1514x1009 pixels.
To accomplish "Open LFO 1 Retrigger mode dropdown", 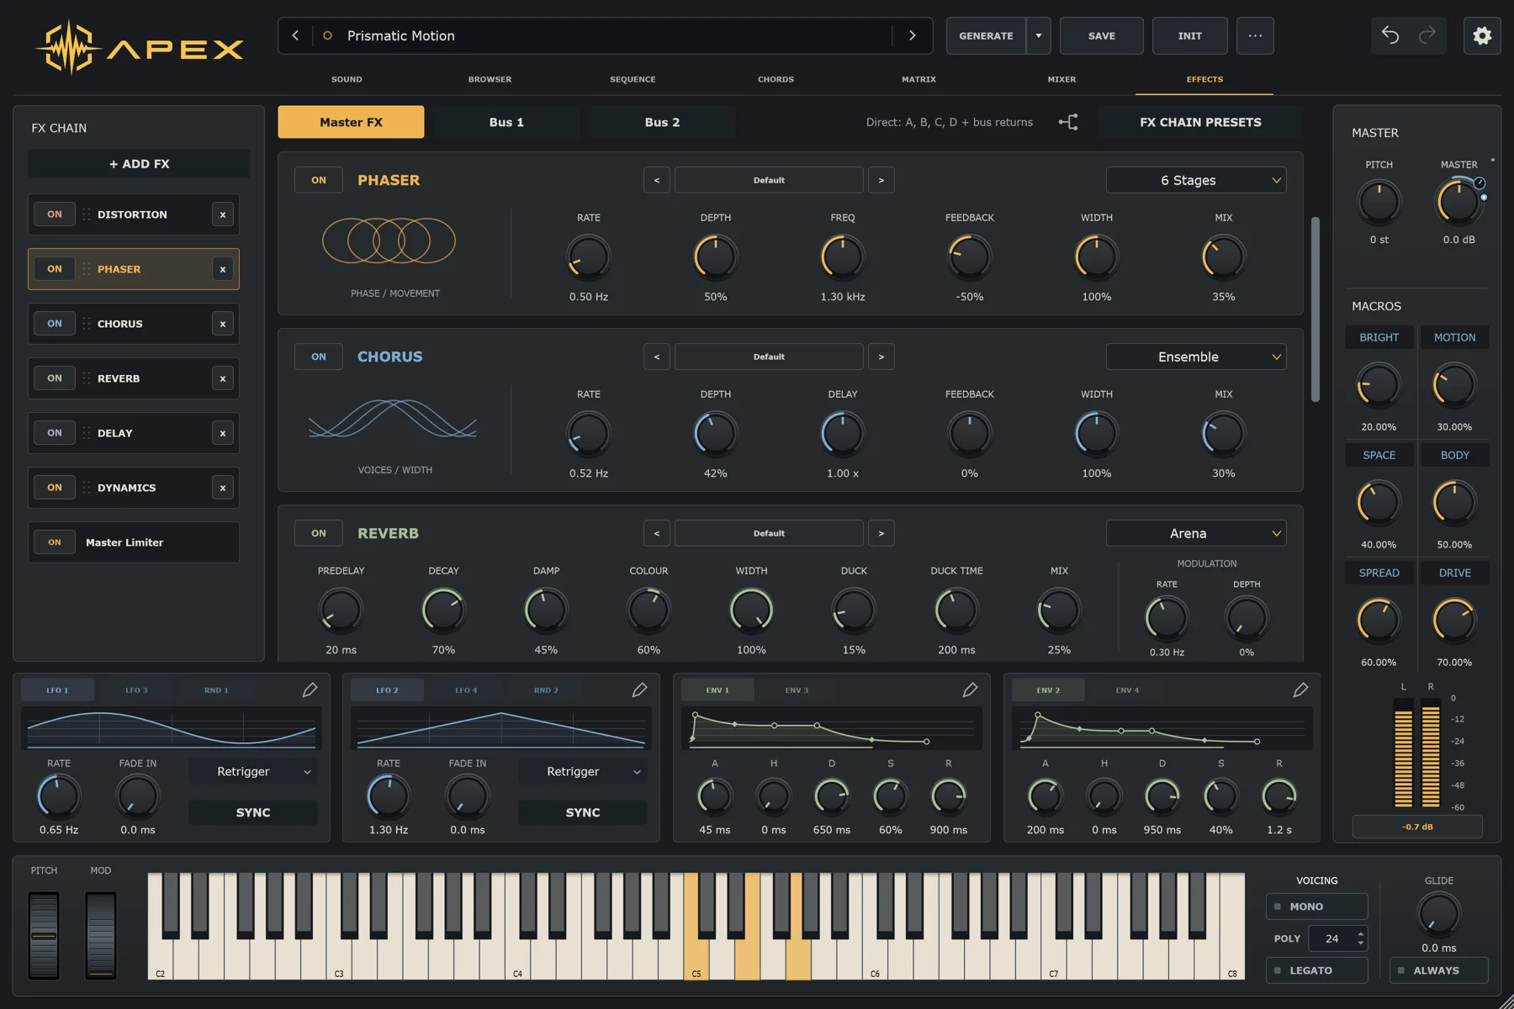I will 253,771.
